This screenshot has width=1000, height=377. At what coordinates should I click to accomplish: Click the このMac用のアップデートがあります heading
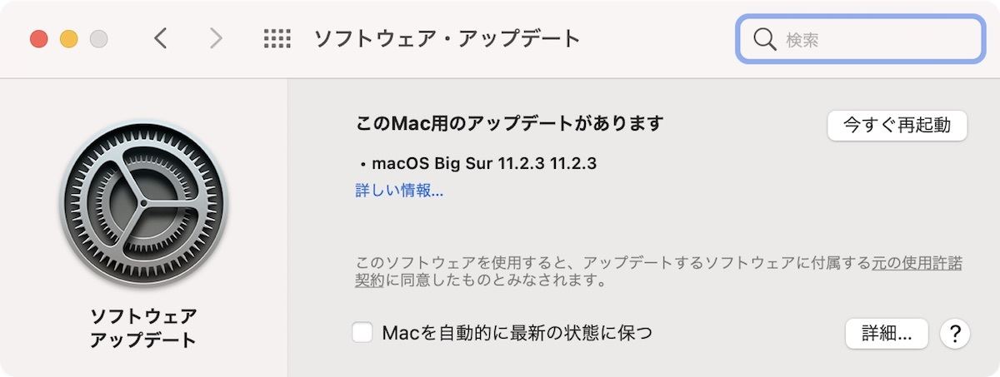(x=510, y=123)
